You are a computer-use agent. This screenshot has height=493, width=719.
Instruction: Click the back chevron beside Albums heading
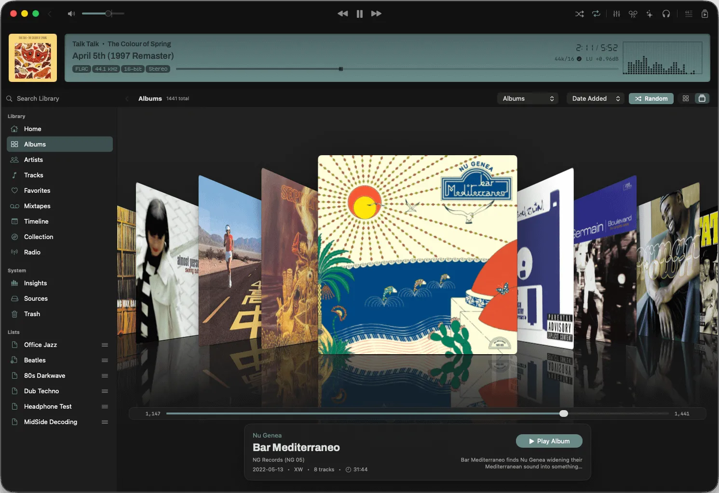click(127, 98)
